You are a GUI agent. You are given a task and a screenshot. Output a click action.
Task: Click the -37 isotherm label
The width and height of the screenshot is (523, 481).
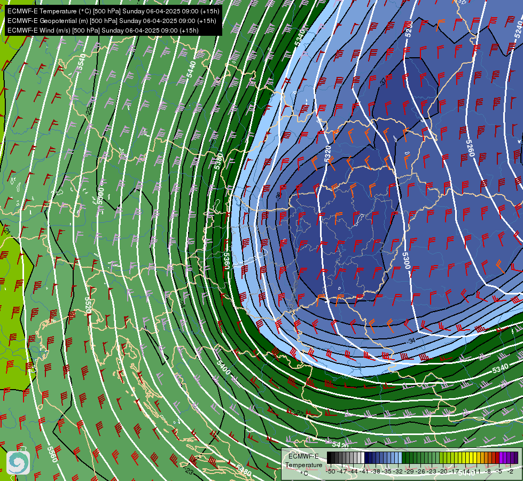pyautogui.click(x=383, y=81)
